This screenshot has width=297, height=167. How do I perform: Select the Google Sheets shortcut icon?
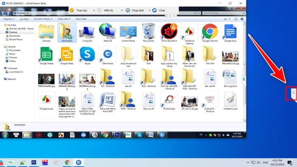(x=46, y=56)
